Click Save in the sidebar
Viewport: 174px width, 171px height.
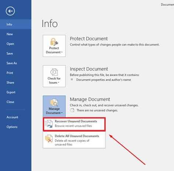[15, 53]
